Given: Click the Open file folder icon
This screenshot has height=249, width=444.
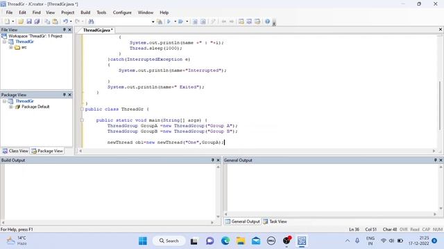Looking at the screenshot, I should click(x=21, y=21).
